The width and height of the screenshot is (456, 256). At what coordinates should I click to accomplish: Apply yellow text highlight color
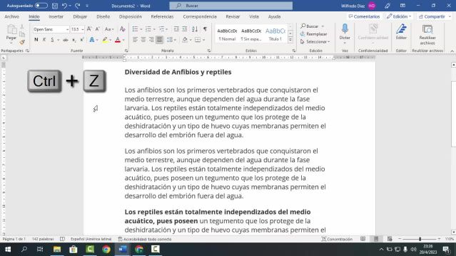click(105, 40)
